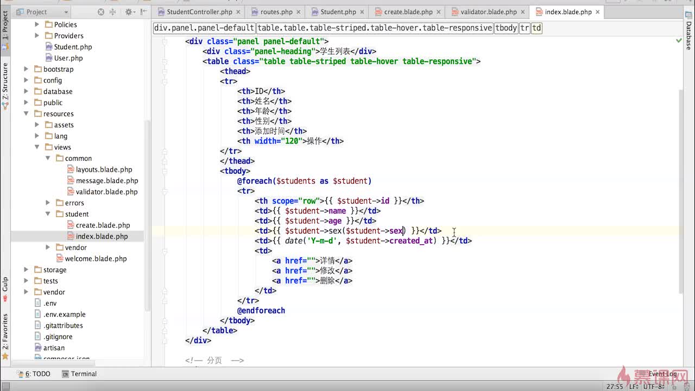
Task: Collapse the resources folder
Action: coord(26,113)
